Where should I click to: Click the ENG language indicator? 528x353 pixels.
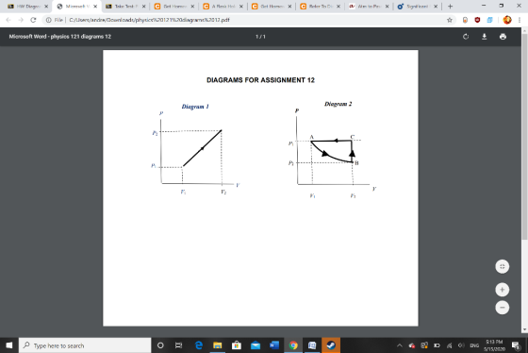point(474,345)
